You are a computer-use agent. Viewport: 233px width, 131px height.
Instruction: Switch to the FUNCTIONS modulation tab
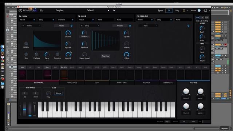pos(122,83)
